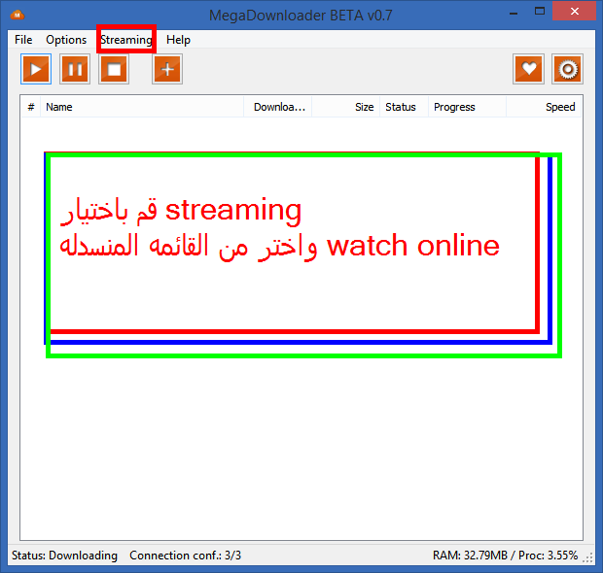
Task: Click 'Connection conf.: 3/3' in status bar
Action: [186, 556]
